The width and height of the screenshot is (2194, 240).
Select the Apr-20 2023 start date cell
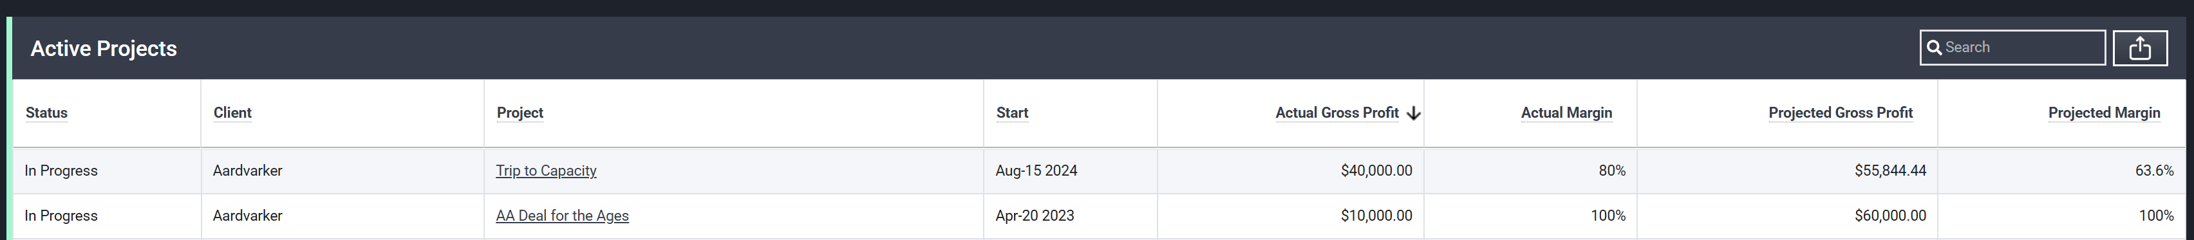pyautogui.click(x=1070, y=216)
